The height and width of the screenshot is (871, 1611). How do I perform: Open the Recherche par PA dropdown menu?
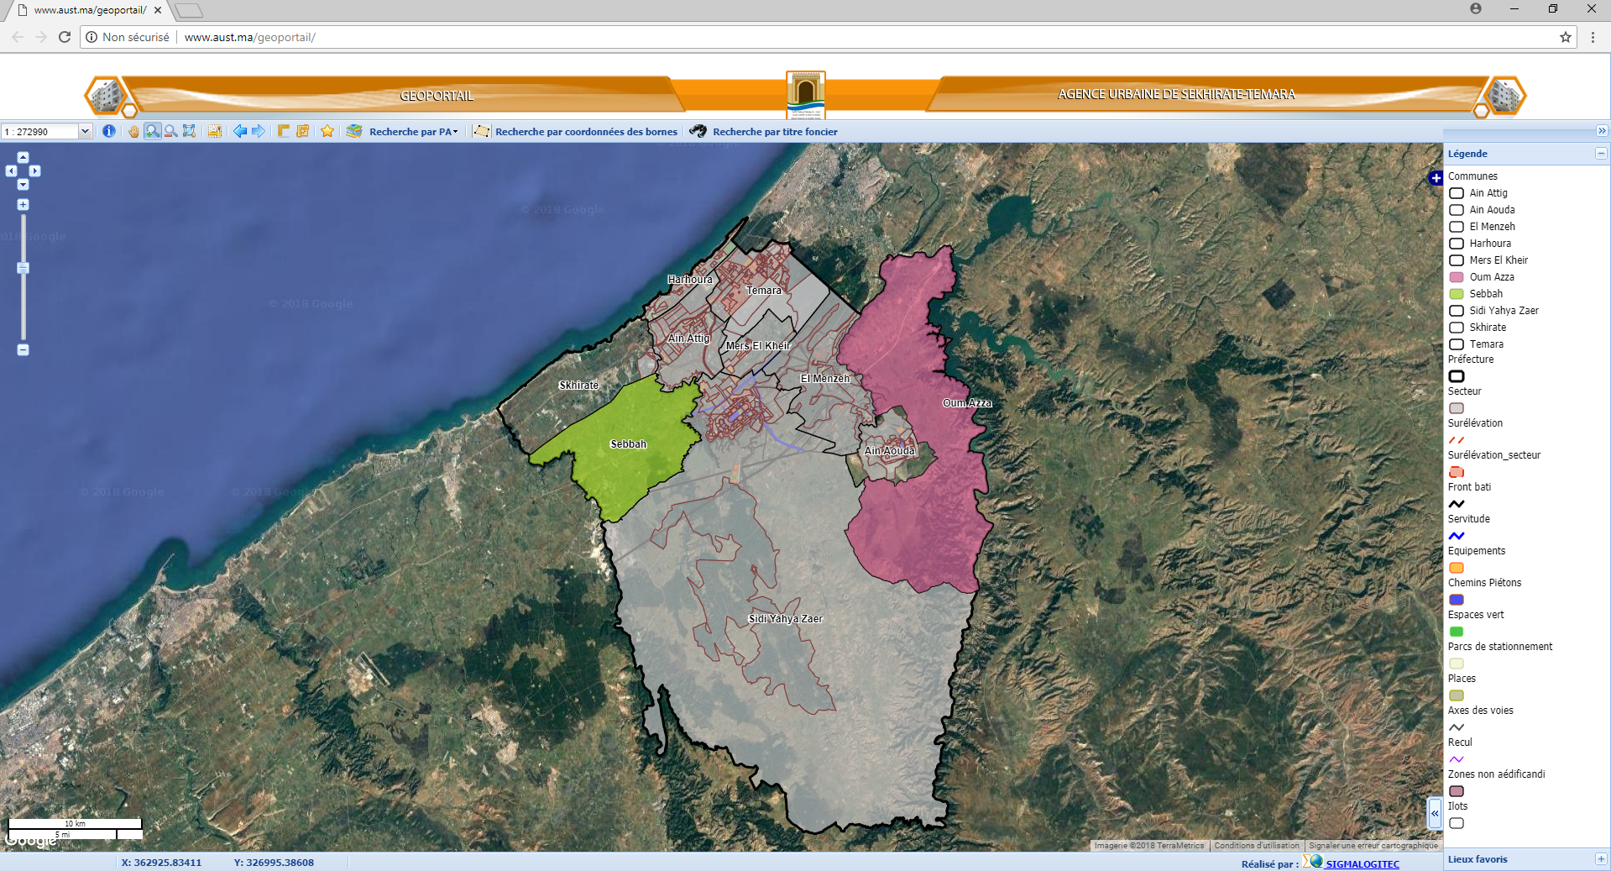pos(413,132)
